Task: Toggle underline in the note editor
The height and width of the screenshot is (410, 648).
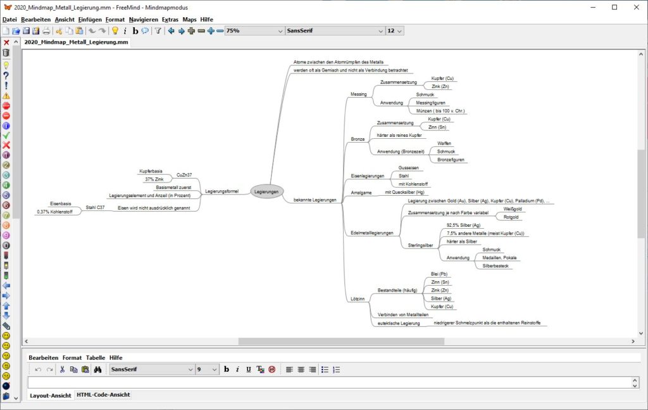Action: [x=248, y=369]
